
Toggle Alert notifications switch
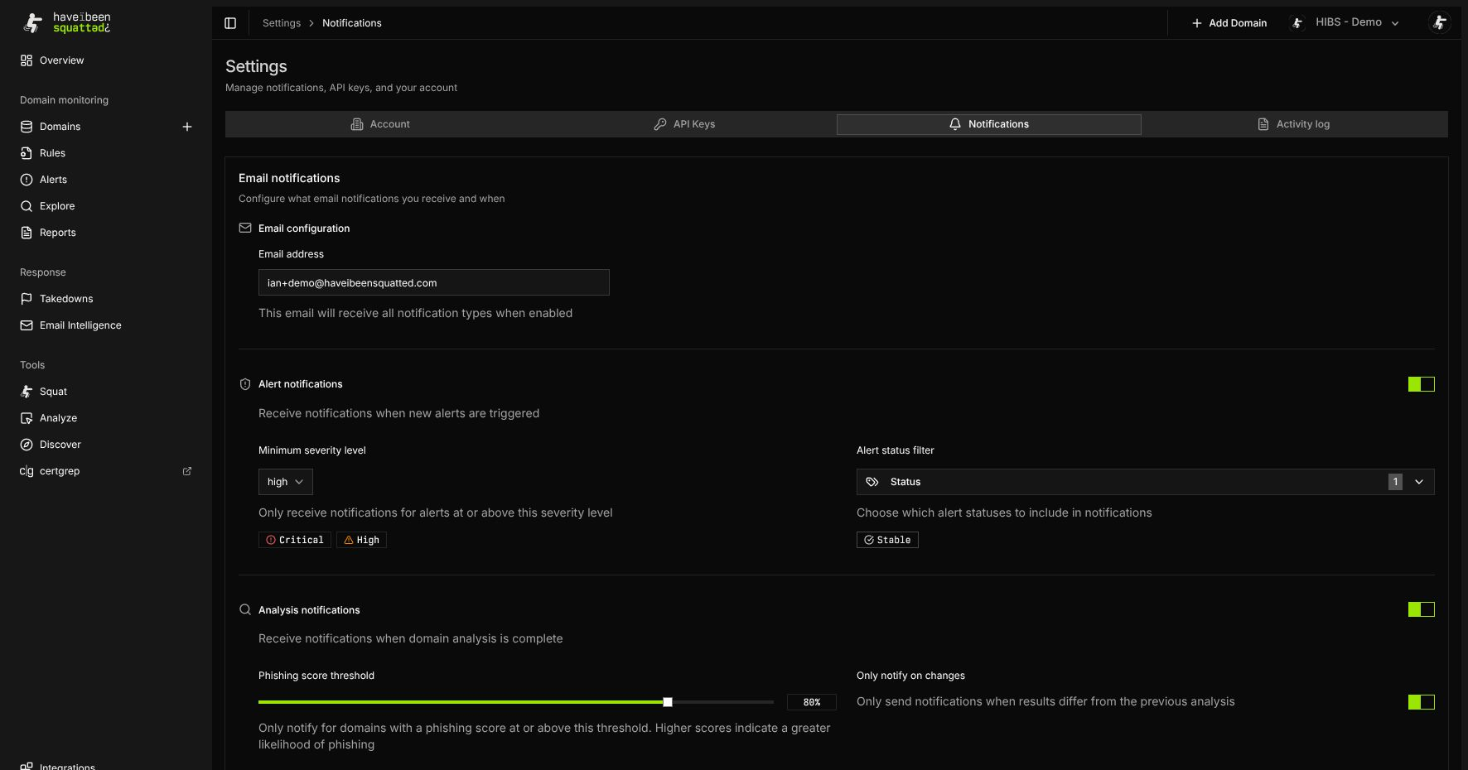coord(1422,384)
